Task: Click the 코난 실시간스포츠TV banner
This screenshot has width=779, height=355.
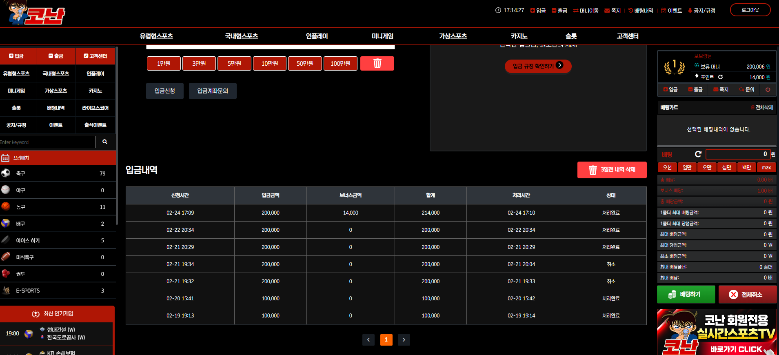Action: [x=717, y=332]
